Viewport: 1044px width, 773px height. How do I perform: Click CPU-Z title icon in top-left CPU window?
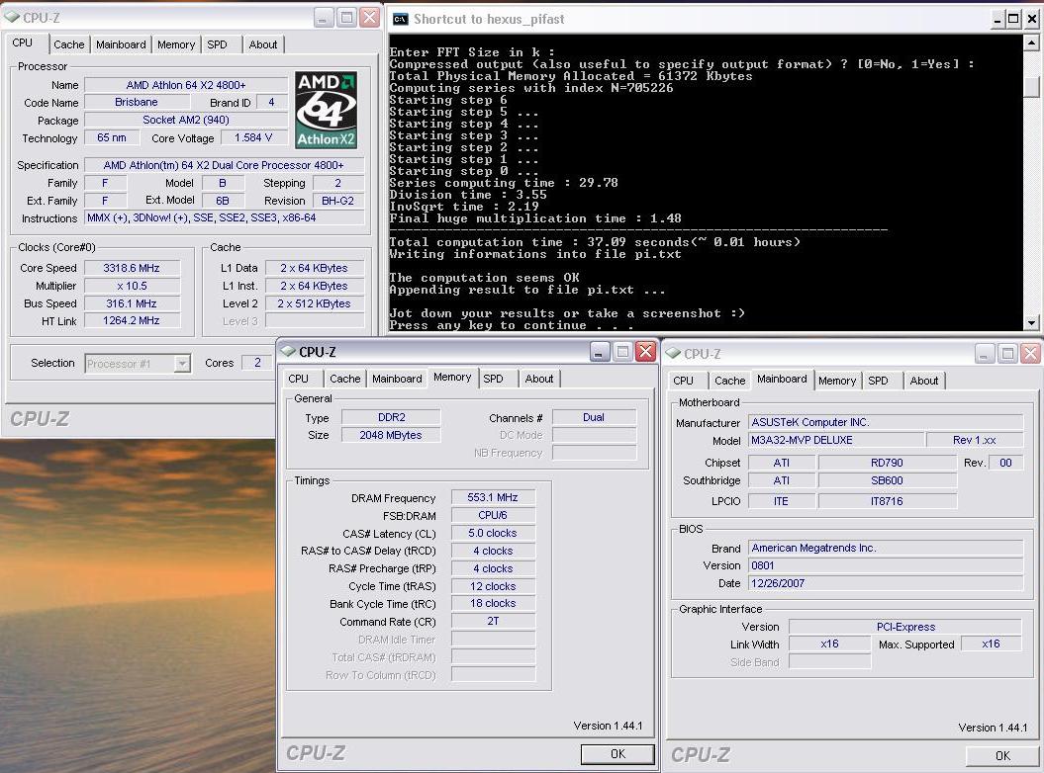[x=12, y=17]
